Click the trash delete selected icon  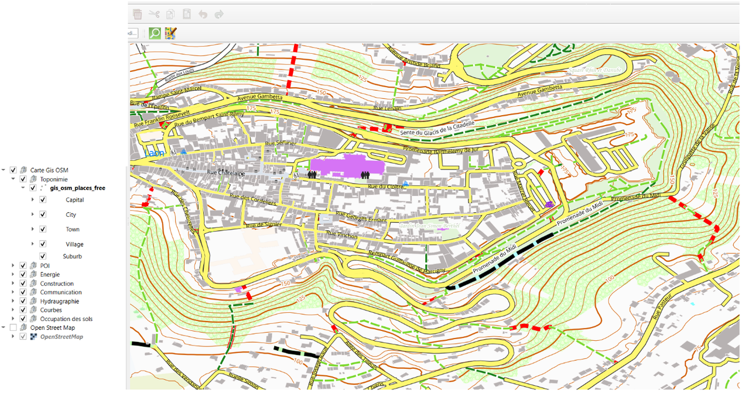click(x=137, y=15)
